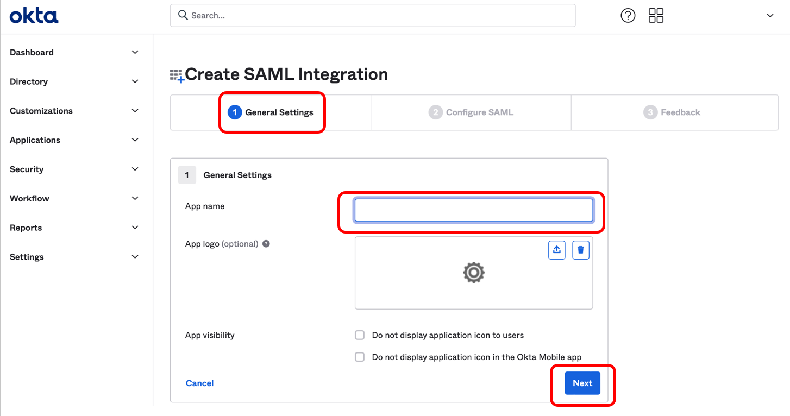Click the gear placeholder logo image
The height and width of the screenshot is (416, 790).
click(x=473, y=272)
